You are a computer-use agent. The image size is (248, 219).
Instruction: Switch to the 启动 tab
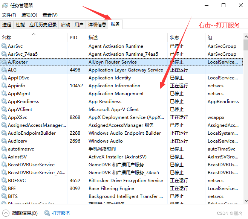66,24
